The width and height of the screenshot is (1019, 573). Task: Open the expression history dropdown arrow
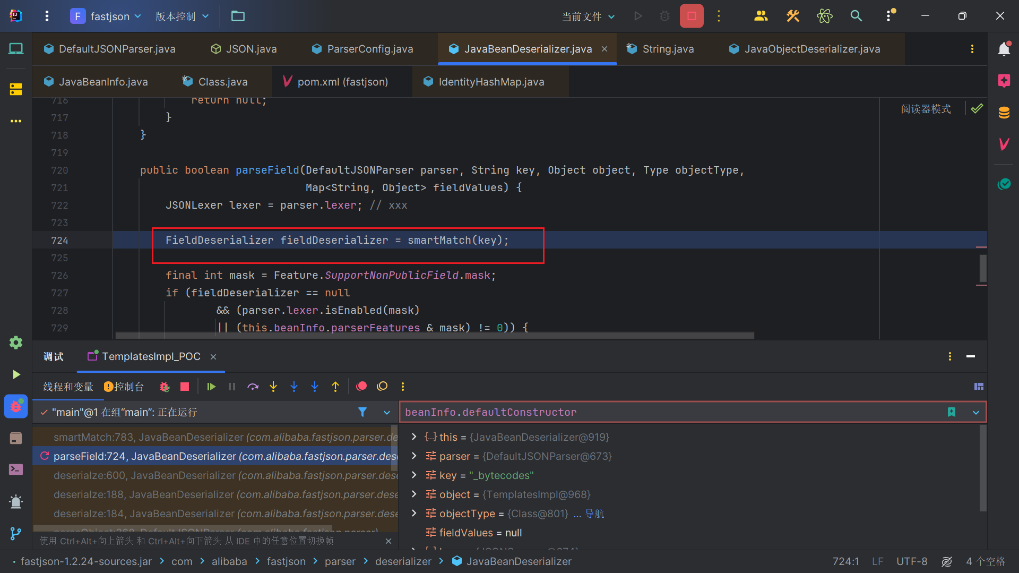point(976,413)
